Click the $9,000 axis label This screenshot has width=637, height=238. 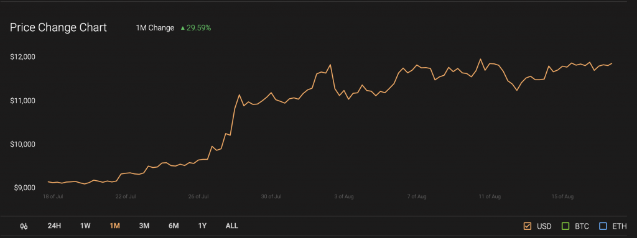click(23, 188)
